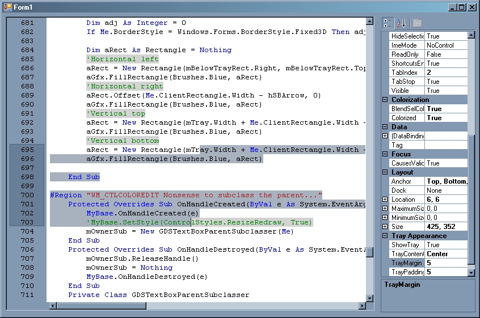Select the ShortcutsEnabled property row
Viewport: 480px width, 318px height.
point(428,63)
